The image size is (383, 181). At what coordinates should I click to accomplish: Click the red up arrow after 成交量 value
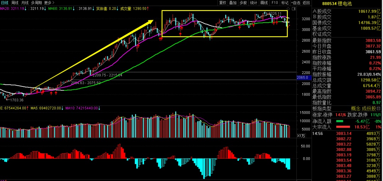pyautogui.click(x=148, y=8)
